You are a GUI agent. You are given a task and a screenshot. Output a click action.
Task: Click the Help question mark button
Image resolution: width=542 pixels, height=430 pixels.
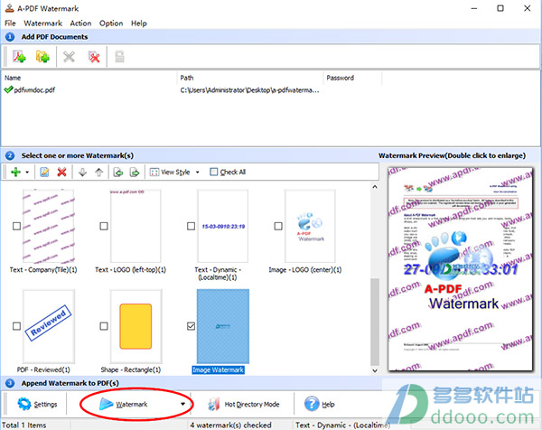(x=319, y=404)
